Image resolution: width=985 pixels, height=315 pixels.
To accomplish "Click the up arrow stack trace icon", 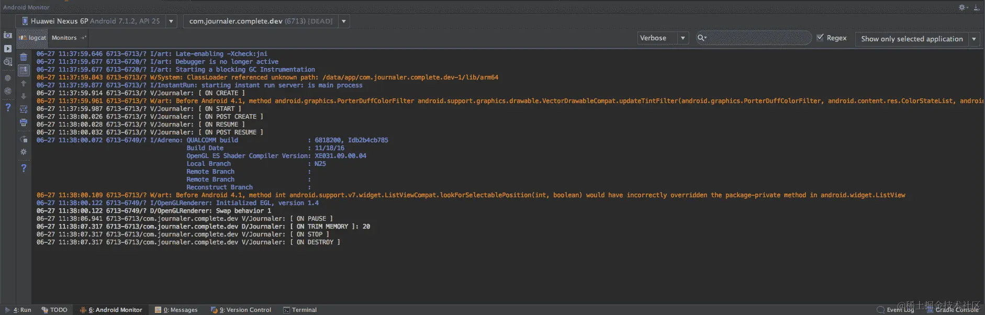I will coord(24,83).
